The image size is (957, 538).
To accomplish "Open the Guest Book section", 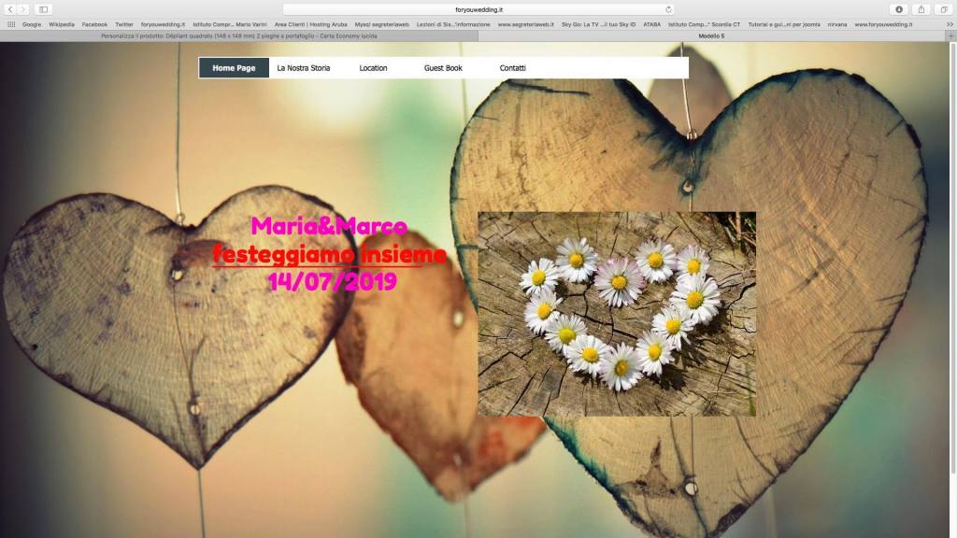I will pyautogui.click(x=443, y=67).
